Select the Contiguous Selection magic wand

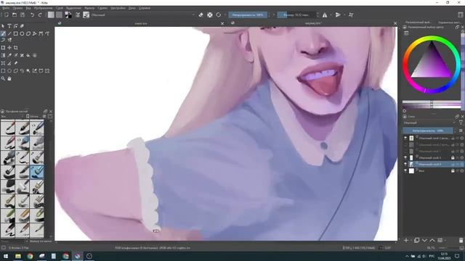pos(28,71)
